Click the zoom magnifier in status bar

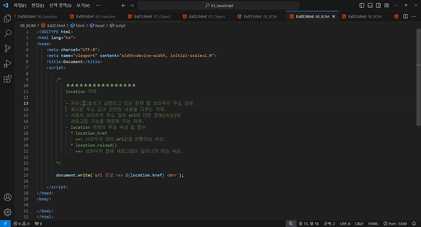291,223
